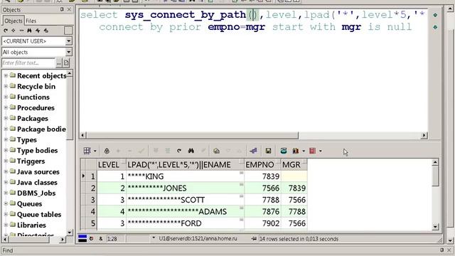Click the LPAD ENAME column header
The height and width of the screenshot is (256, 455).
tap(185, 164)
